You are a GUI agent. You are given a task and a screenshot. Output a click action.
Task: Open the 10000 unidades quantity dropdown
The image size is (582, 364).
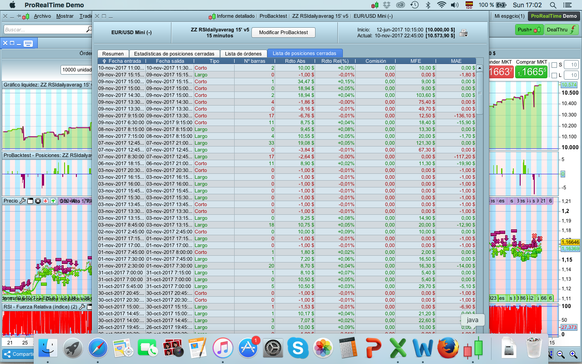[x=77, y=70]
